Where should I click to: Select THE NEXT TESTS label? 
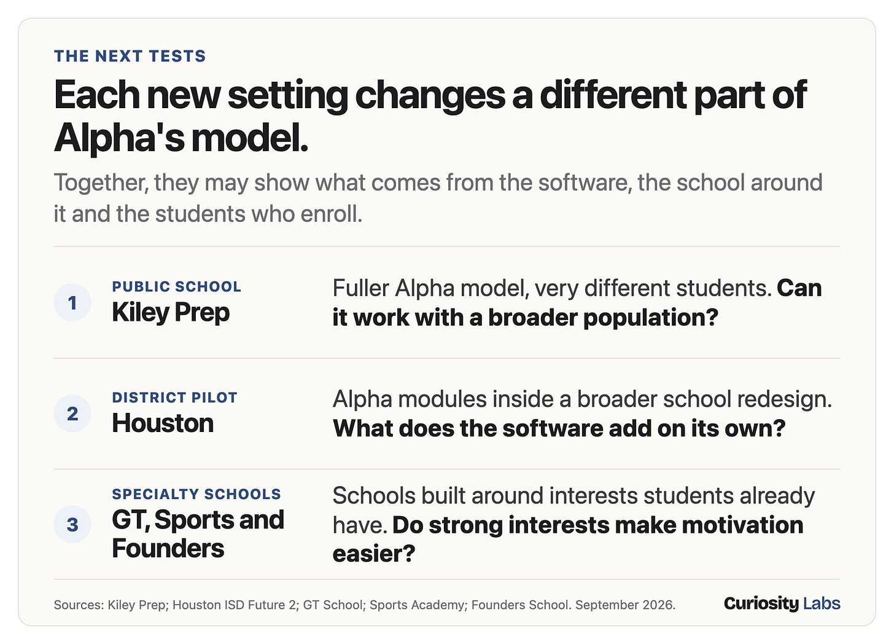coord(130,56)
